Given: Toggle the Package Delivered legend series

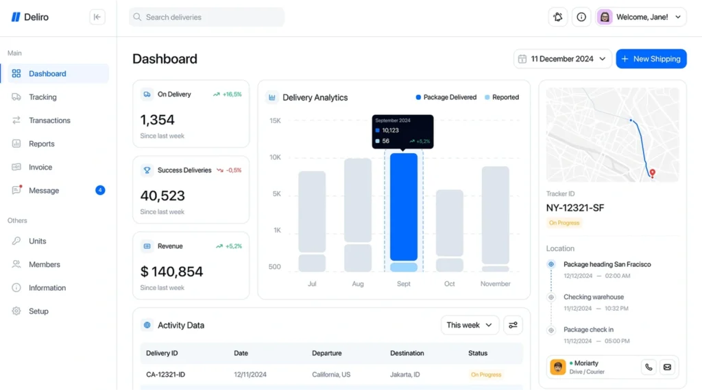Looking at the screenshot, I should click(x=446, y=97).
